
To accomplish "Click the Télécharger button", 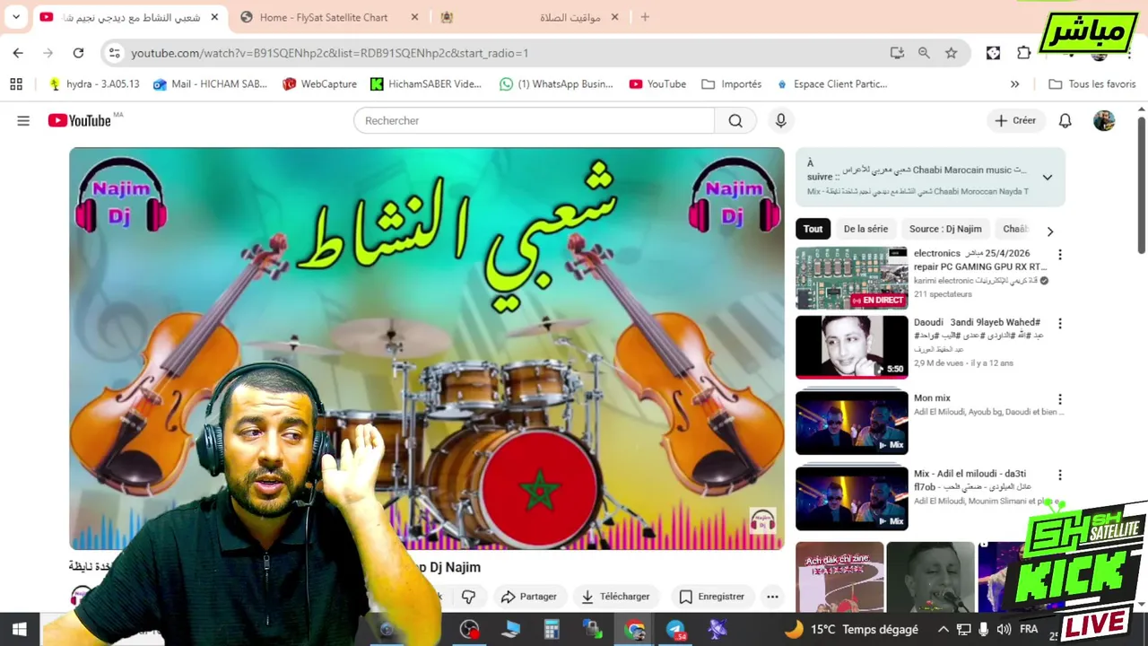I will point(615,597).
